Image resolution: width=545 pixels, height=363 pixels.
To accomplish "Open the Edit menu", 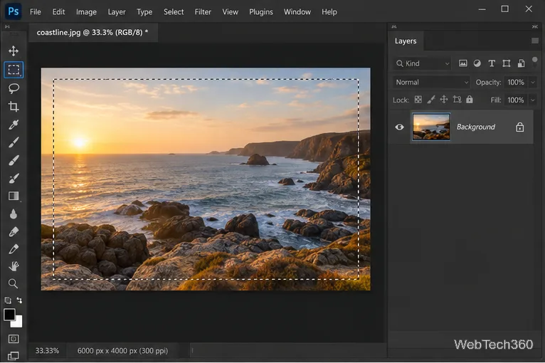I will 58,12.
